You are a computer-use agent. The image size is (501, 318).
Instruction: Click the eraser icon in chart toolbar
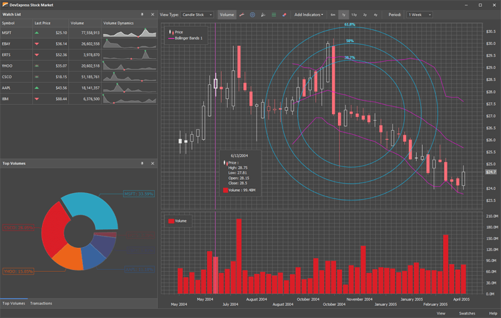[285, 14]
